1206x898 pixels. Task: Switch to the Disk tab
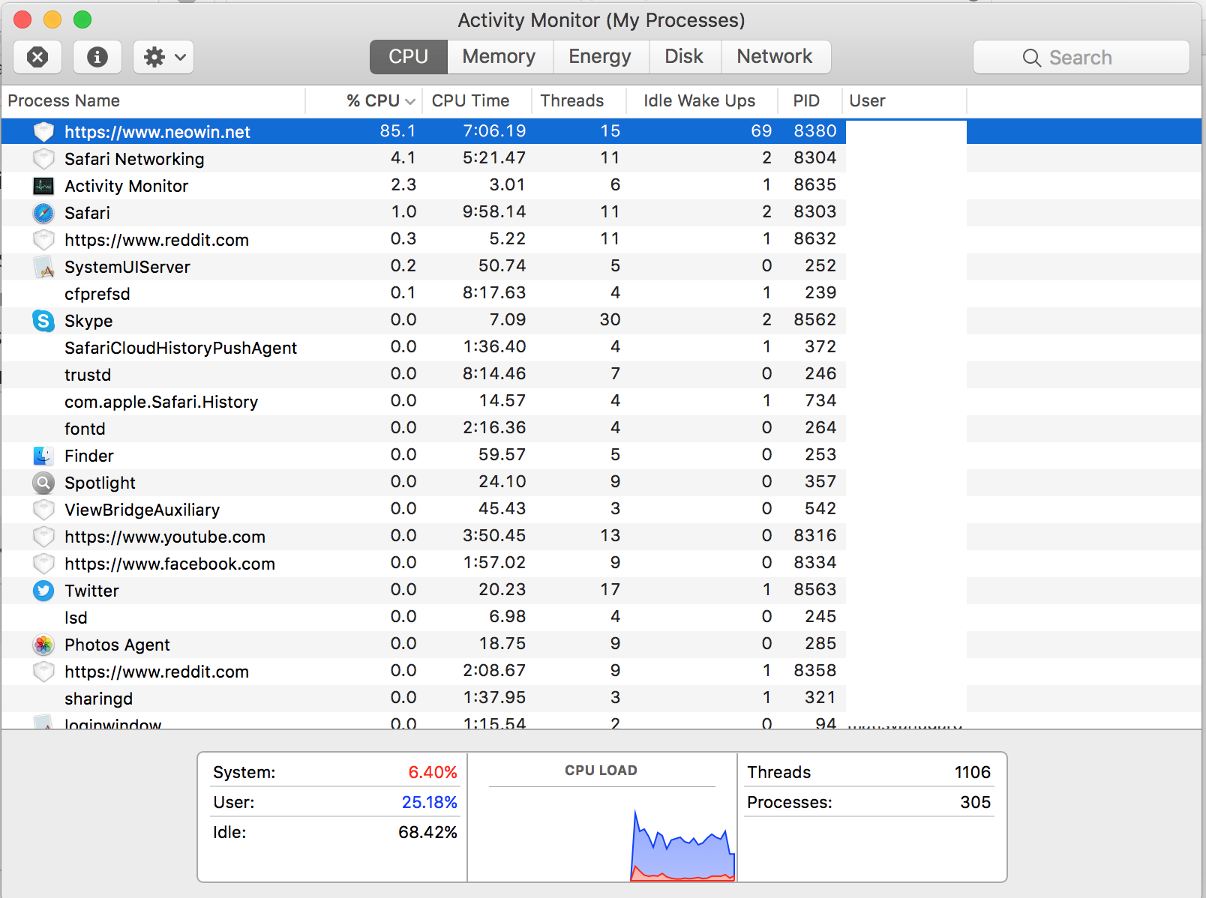(684, 57)
